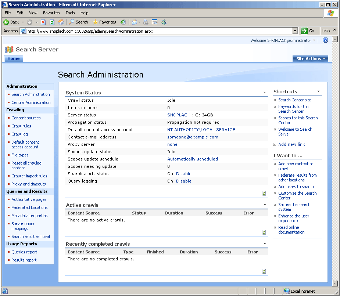Expand the Links toolbar chevron
Image resolution: width=340 pixels, height=296 pixels.
coord(335,30)
